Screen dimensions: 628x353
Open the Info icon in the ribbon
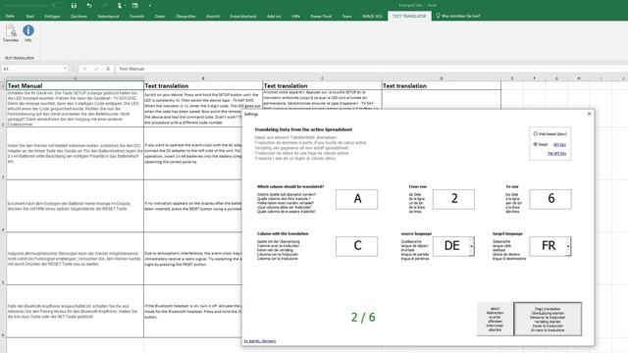28,33
